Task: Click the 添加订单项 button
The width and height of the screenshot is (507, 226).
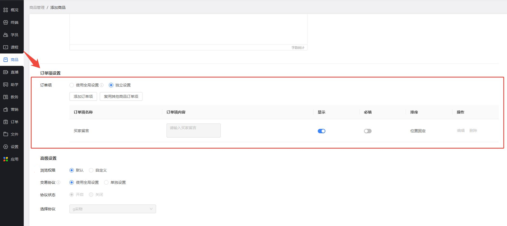Action: point(83,96)
